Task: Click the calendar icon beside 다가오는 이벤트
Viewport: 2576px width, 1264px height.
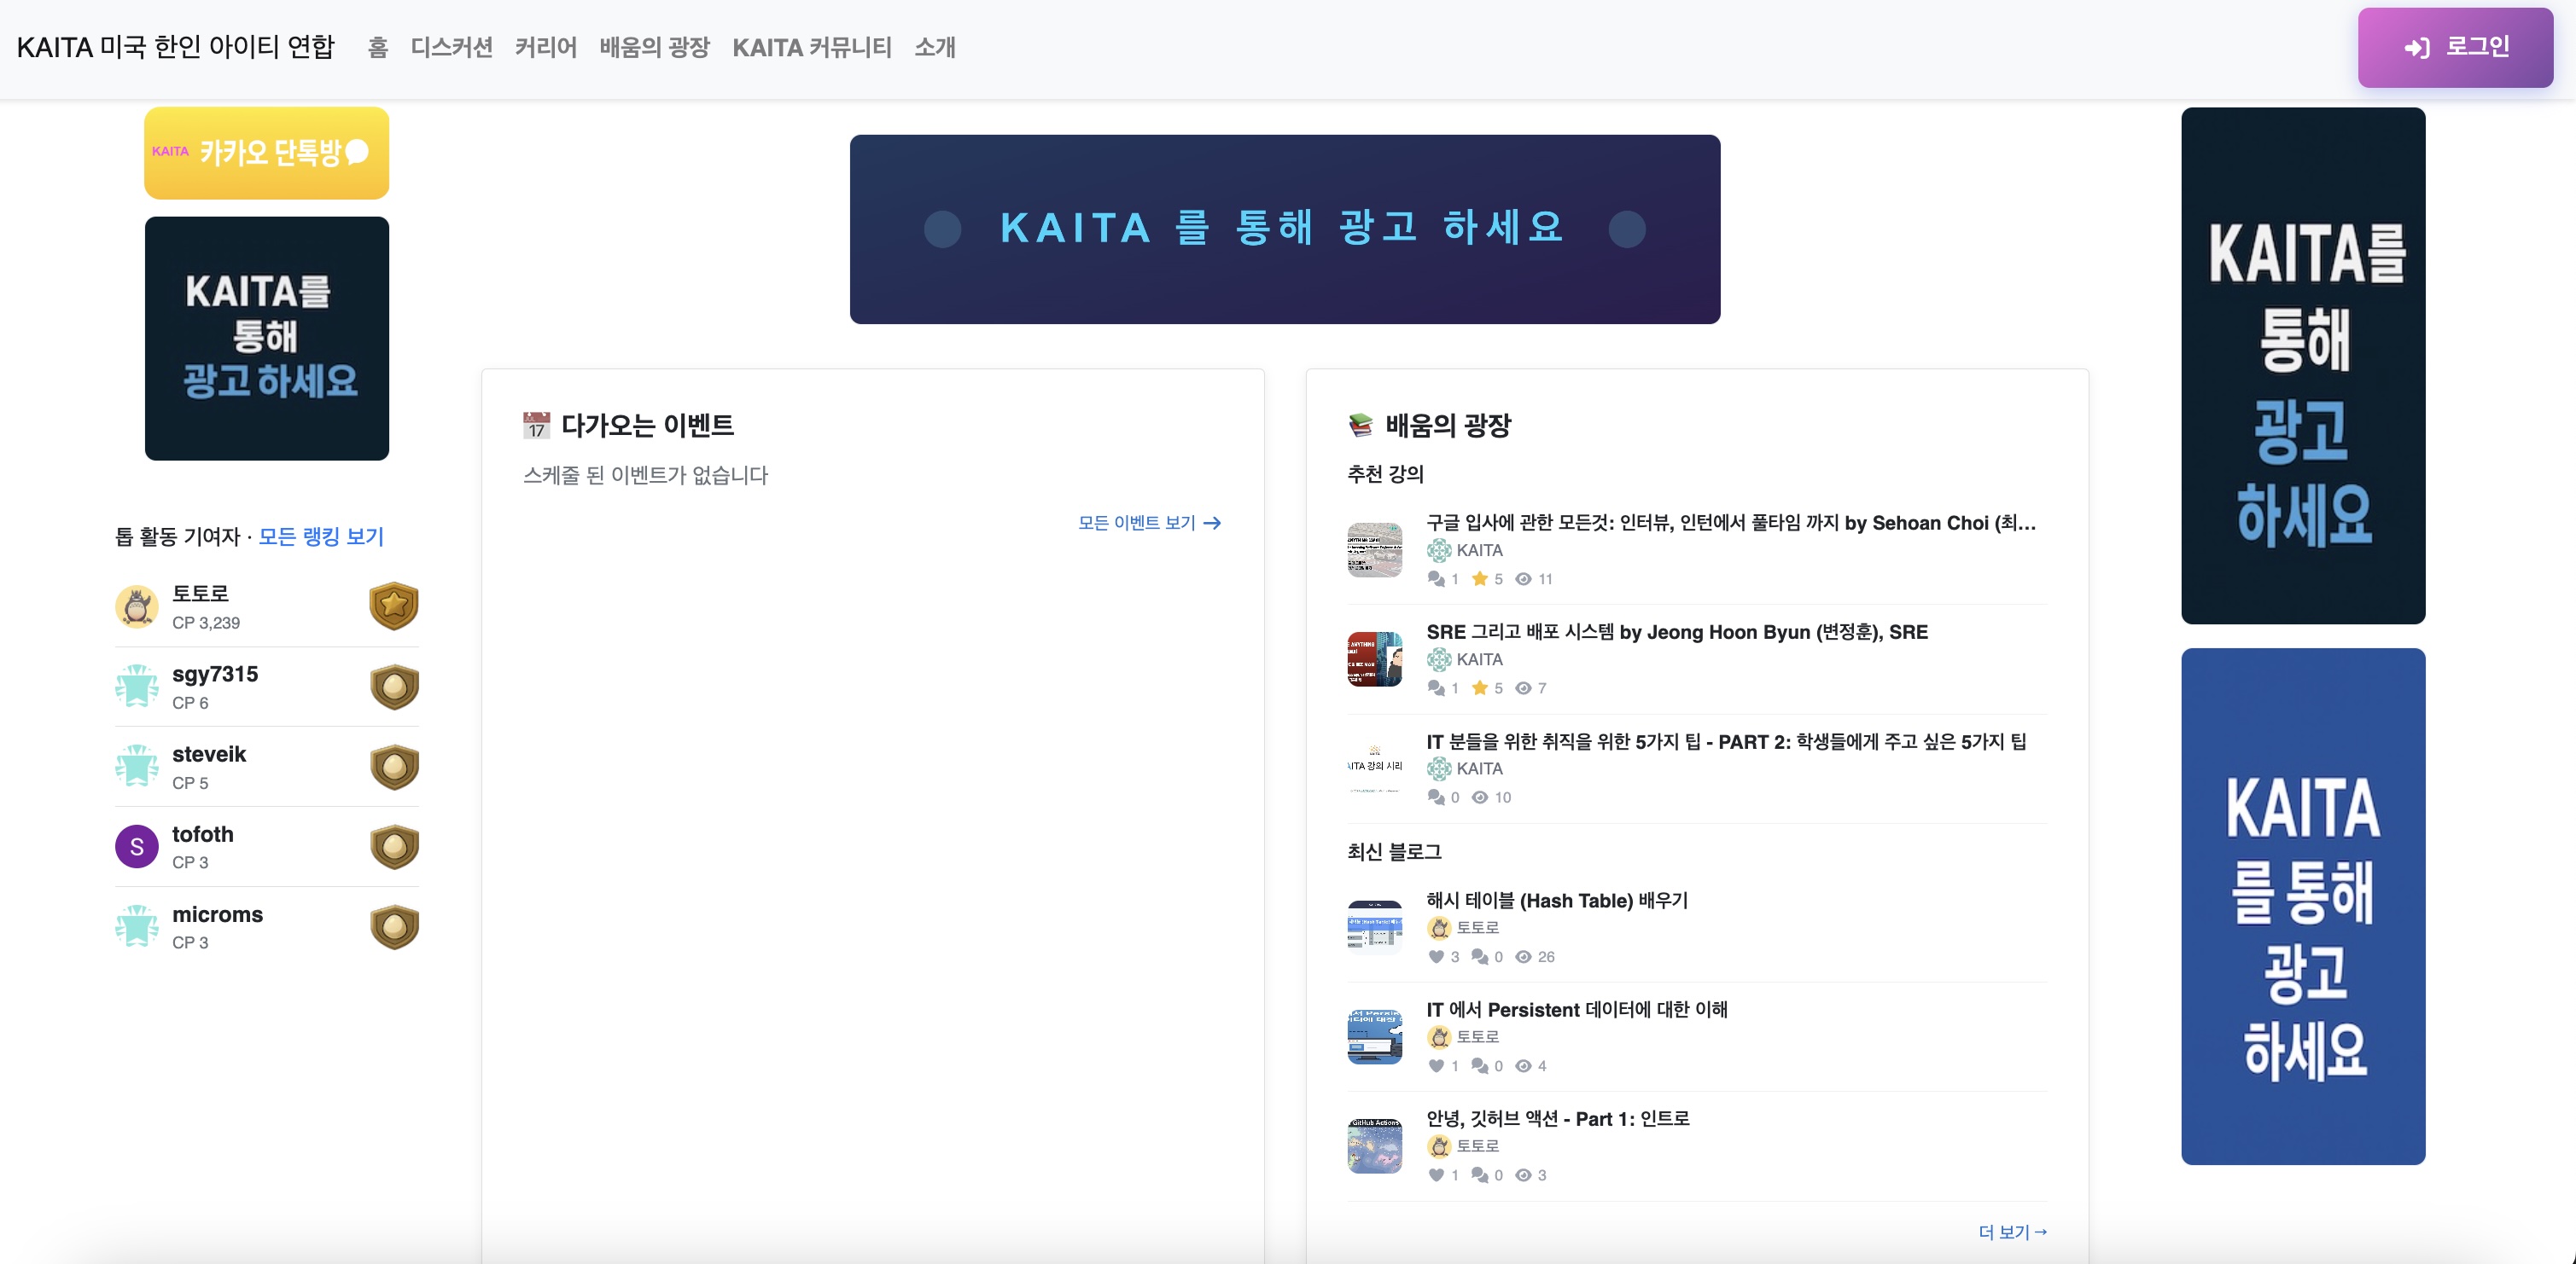Action: pyautogui.click(x=536, y=424)
